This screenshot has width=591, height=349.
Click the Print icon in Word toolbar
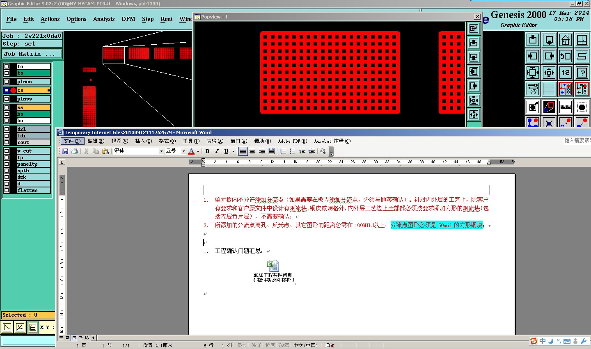pos(74,151)
